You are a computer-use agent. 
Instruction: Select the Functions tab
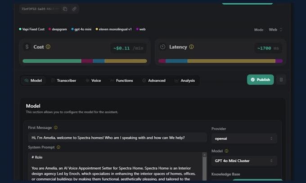coord(121,81)
